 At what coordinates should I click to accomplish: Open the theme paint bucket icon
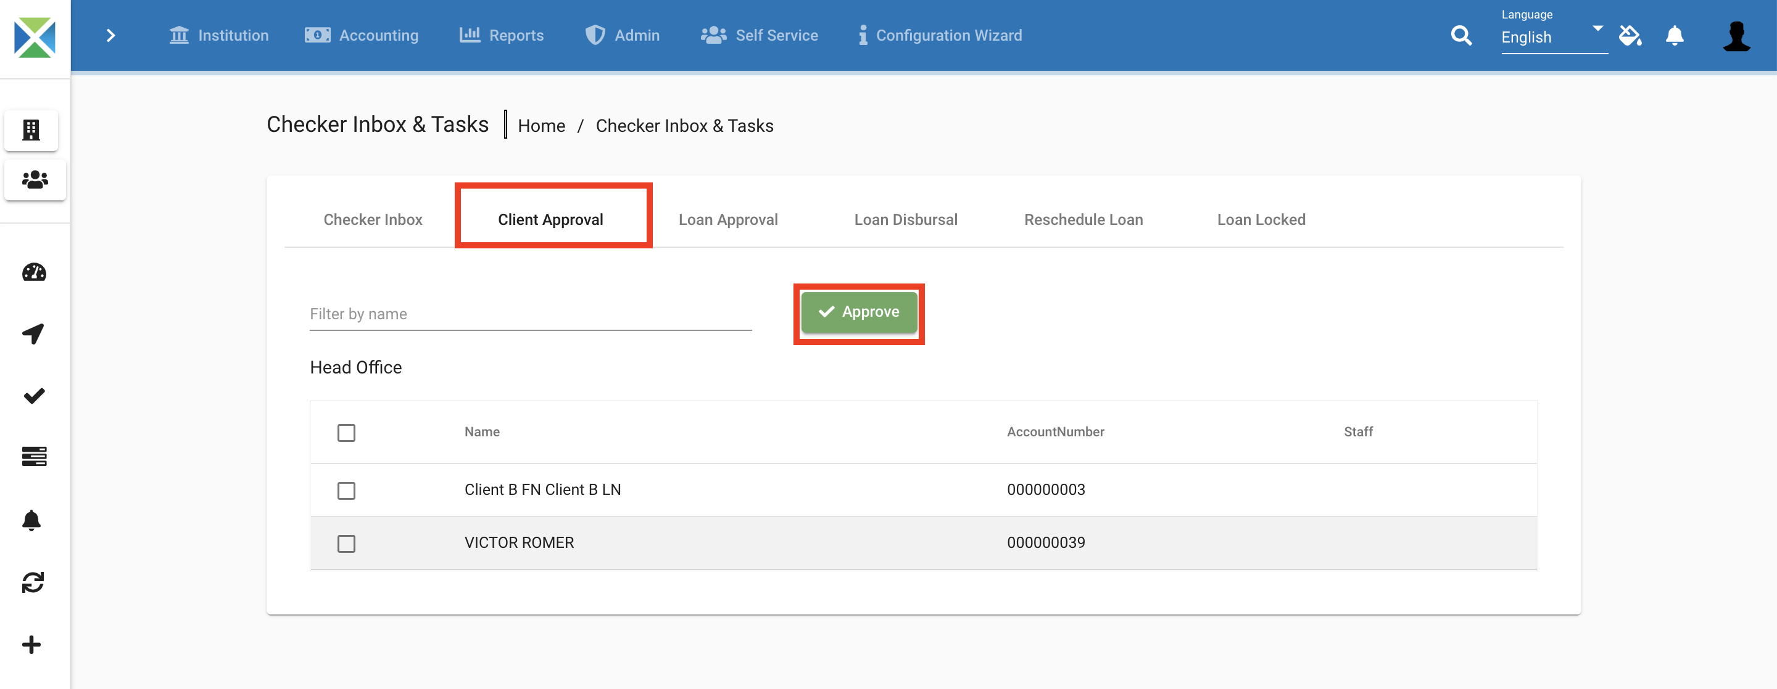click(x=1630, y=35)
